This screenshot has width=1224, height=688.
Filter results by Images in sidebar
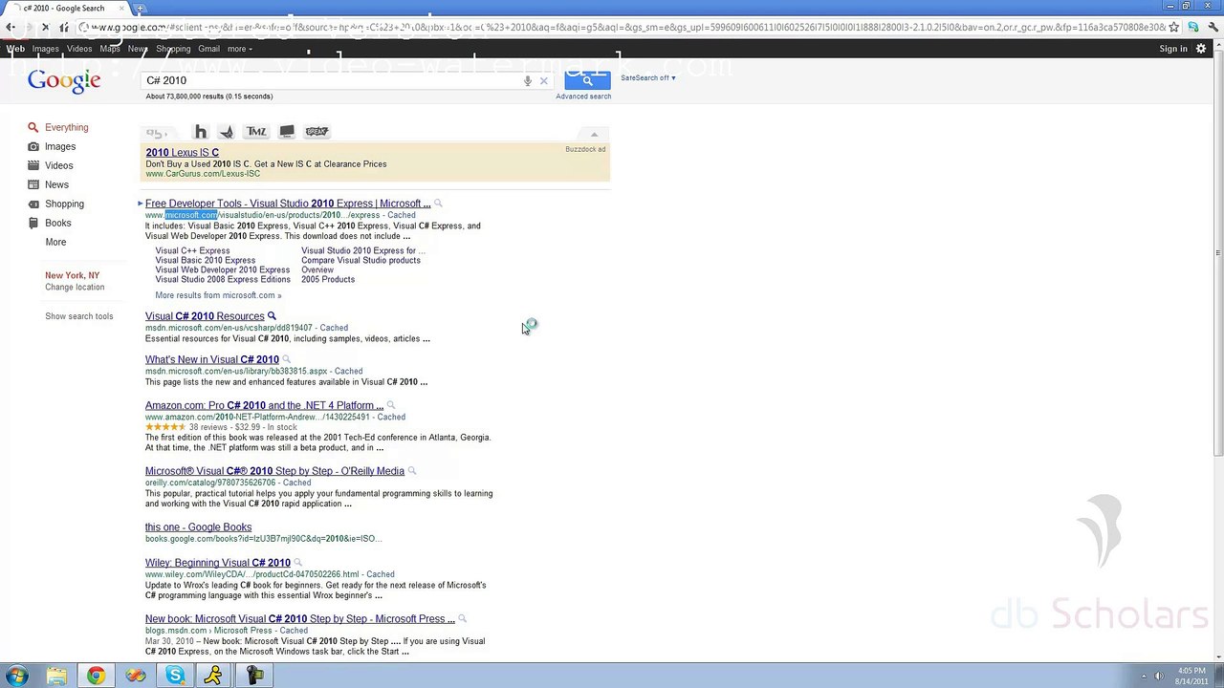click(x=60, y=146)
